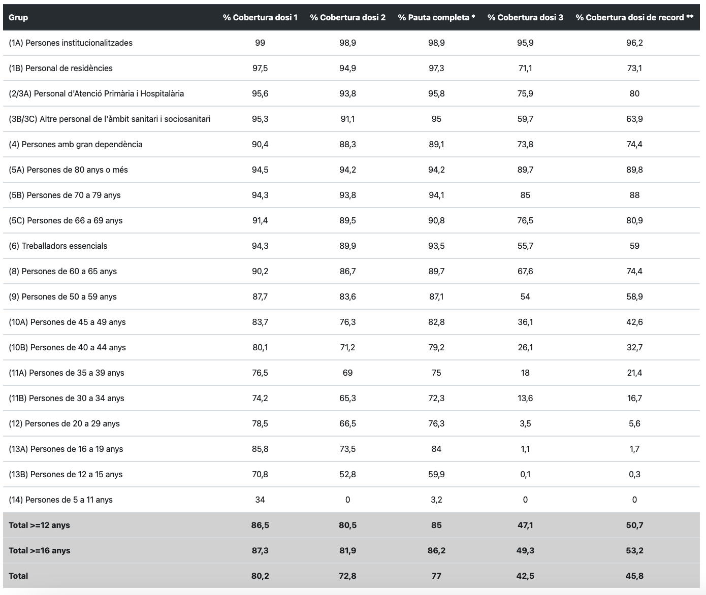Click the 45,8 cell in final Total row
Screen dimensions: 706x595
click(x=634, y=576)
